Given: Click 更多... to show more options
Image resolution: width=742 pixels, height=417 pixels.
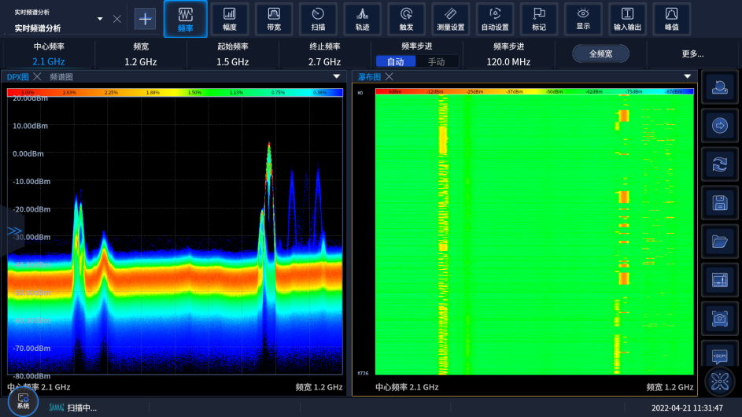Looking at the screenshot, I should [692, 54].
